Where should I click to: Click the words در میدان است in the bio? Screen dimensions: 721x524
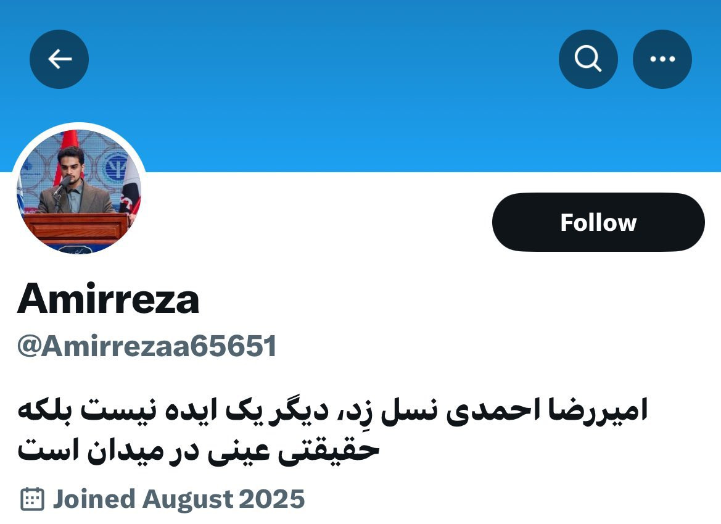click(108, 451)
